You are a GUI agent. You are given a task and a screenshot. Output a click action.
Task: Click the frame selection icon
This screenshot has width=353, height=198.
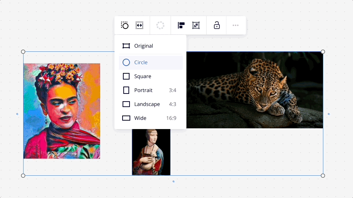click(196, 25)
